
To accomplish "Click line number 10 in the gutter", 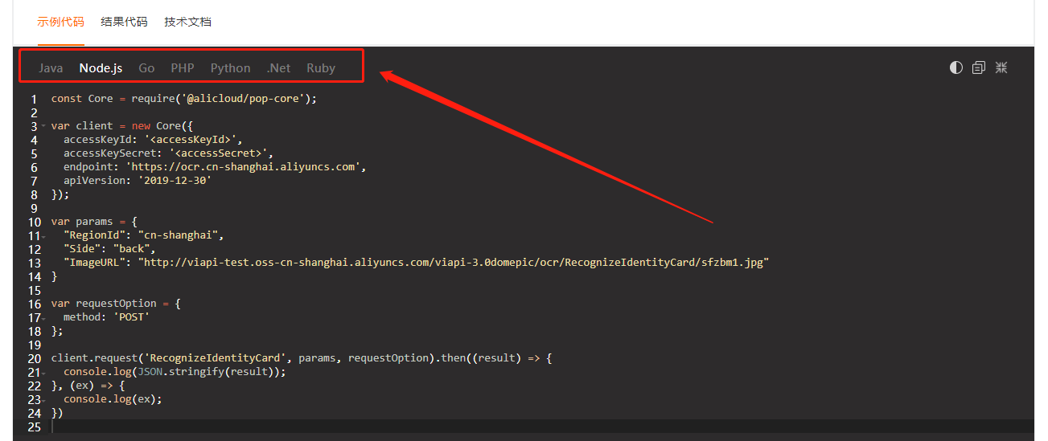I will pos(34,222).
